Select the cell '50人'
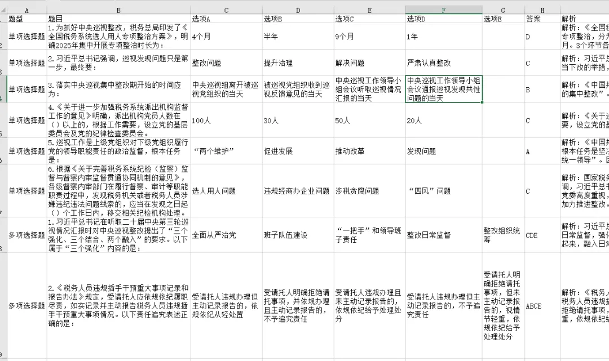The image size is (609, 361). pos(369,120)
